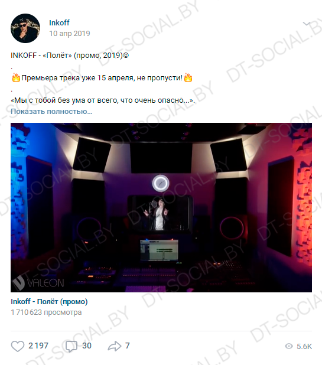Viewport: 322px width, 365px height.
Task: Click the 1 710 623 просмотра label
Action: 46,312
